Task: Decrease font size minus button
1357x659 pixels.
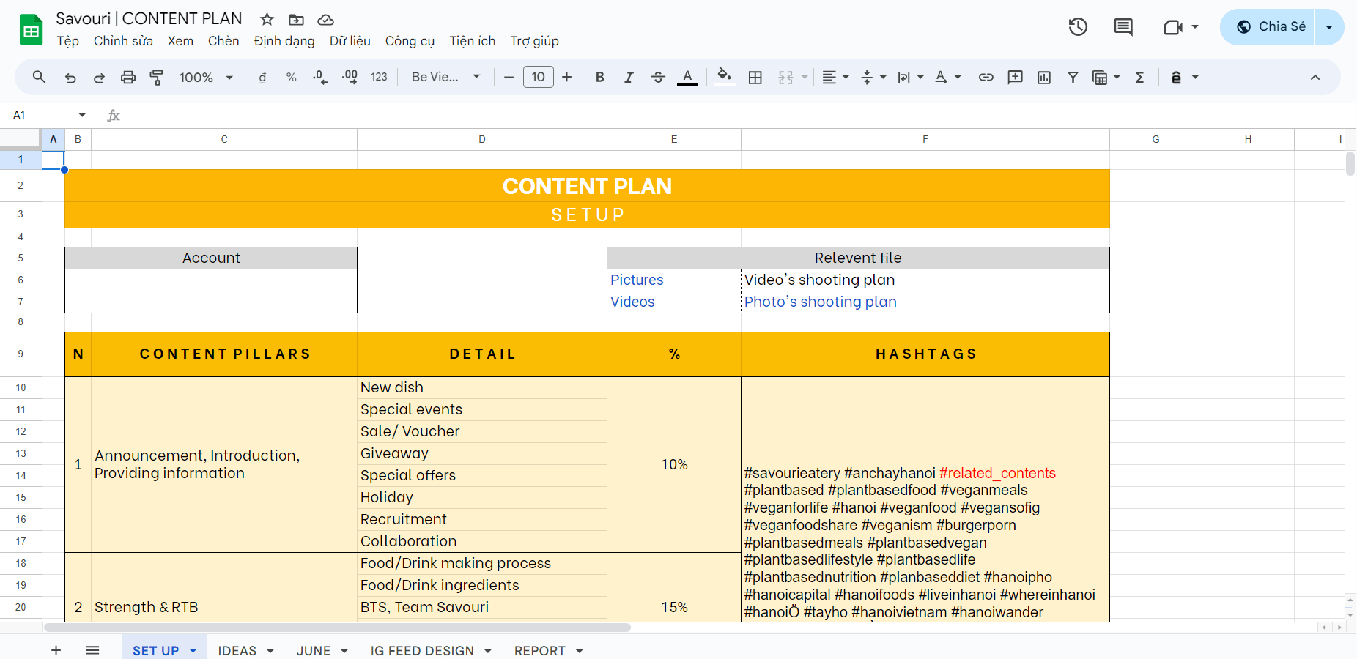Action: point(509,77)
